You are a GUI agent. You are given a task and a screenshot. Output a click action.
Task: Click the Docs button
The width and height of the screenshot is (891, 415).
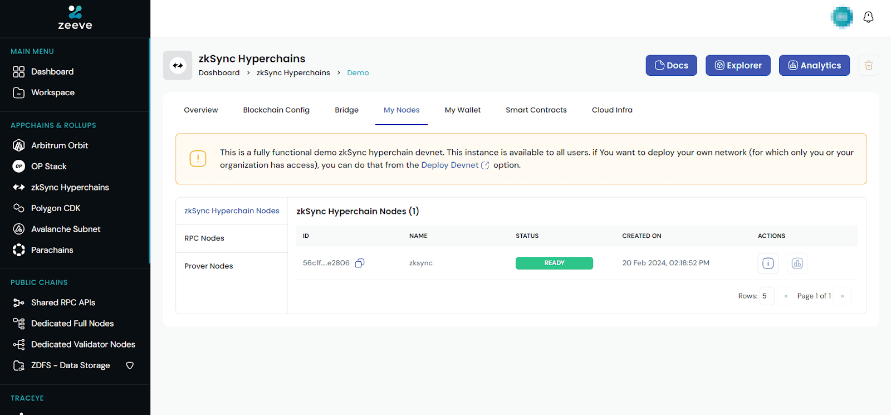point(672,65)
